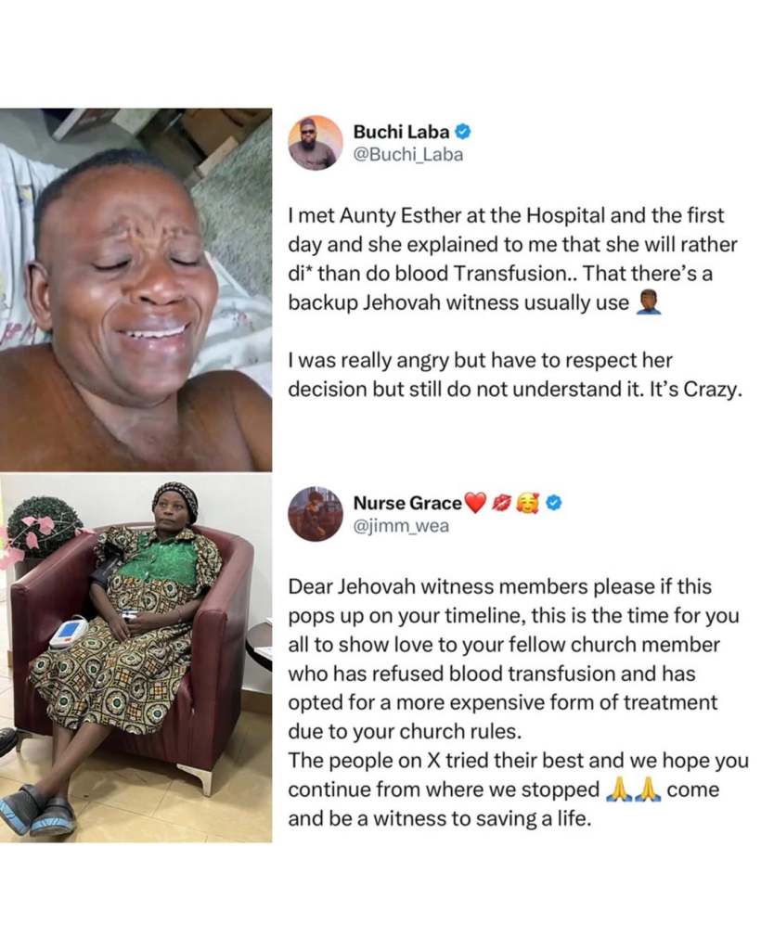Open the photo of woman seated in armchair
The width and height of the screenshot is (761, 950).
coord(135,658)
